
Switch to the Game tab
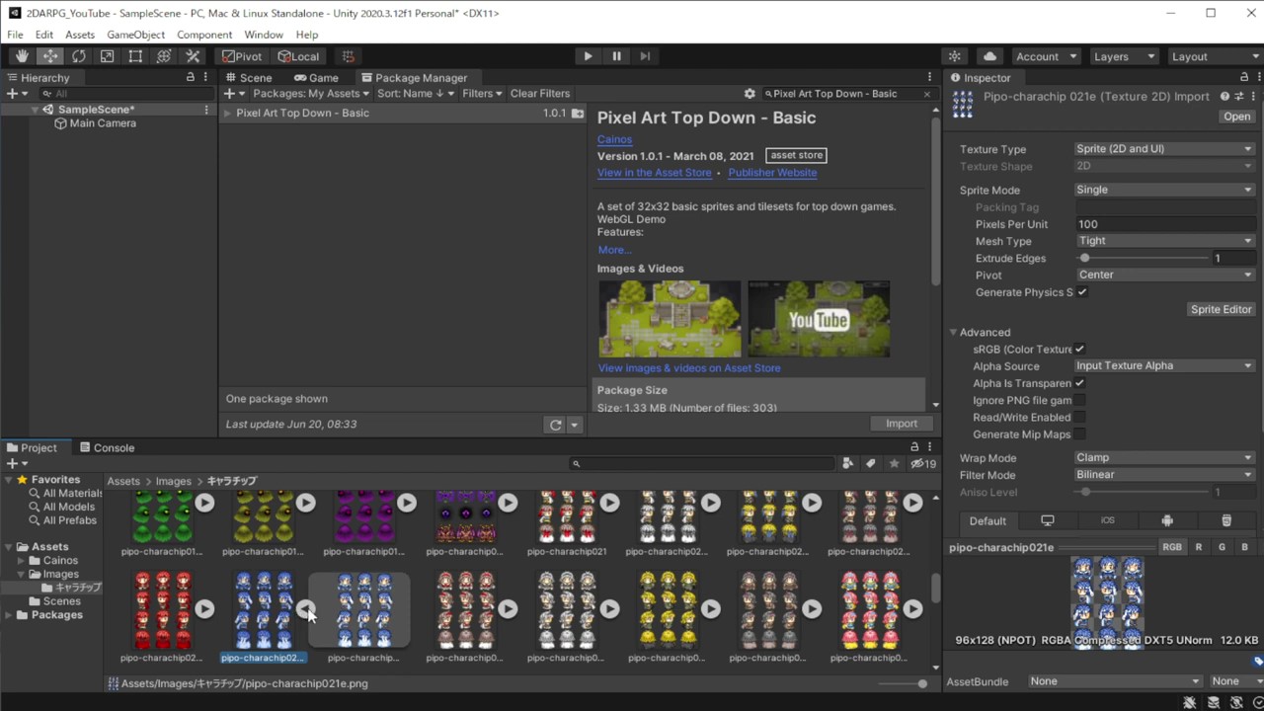point(316,77)
